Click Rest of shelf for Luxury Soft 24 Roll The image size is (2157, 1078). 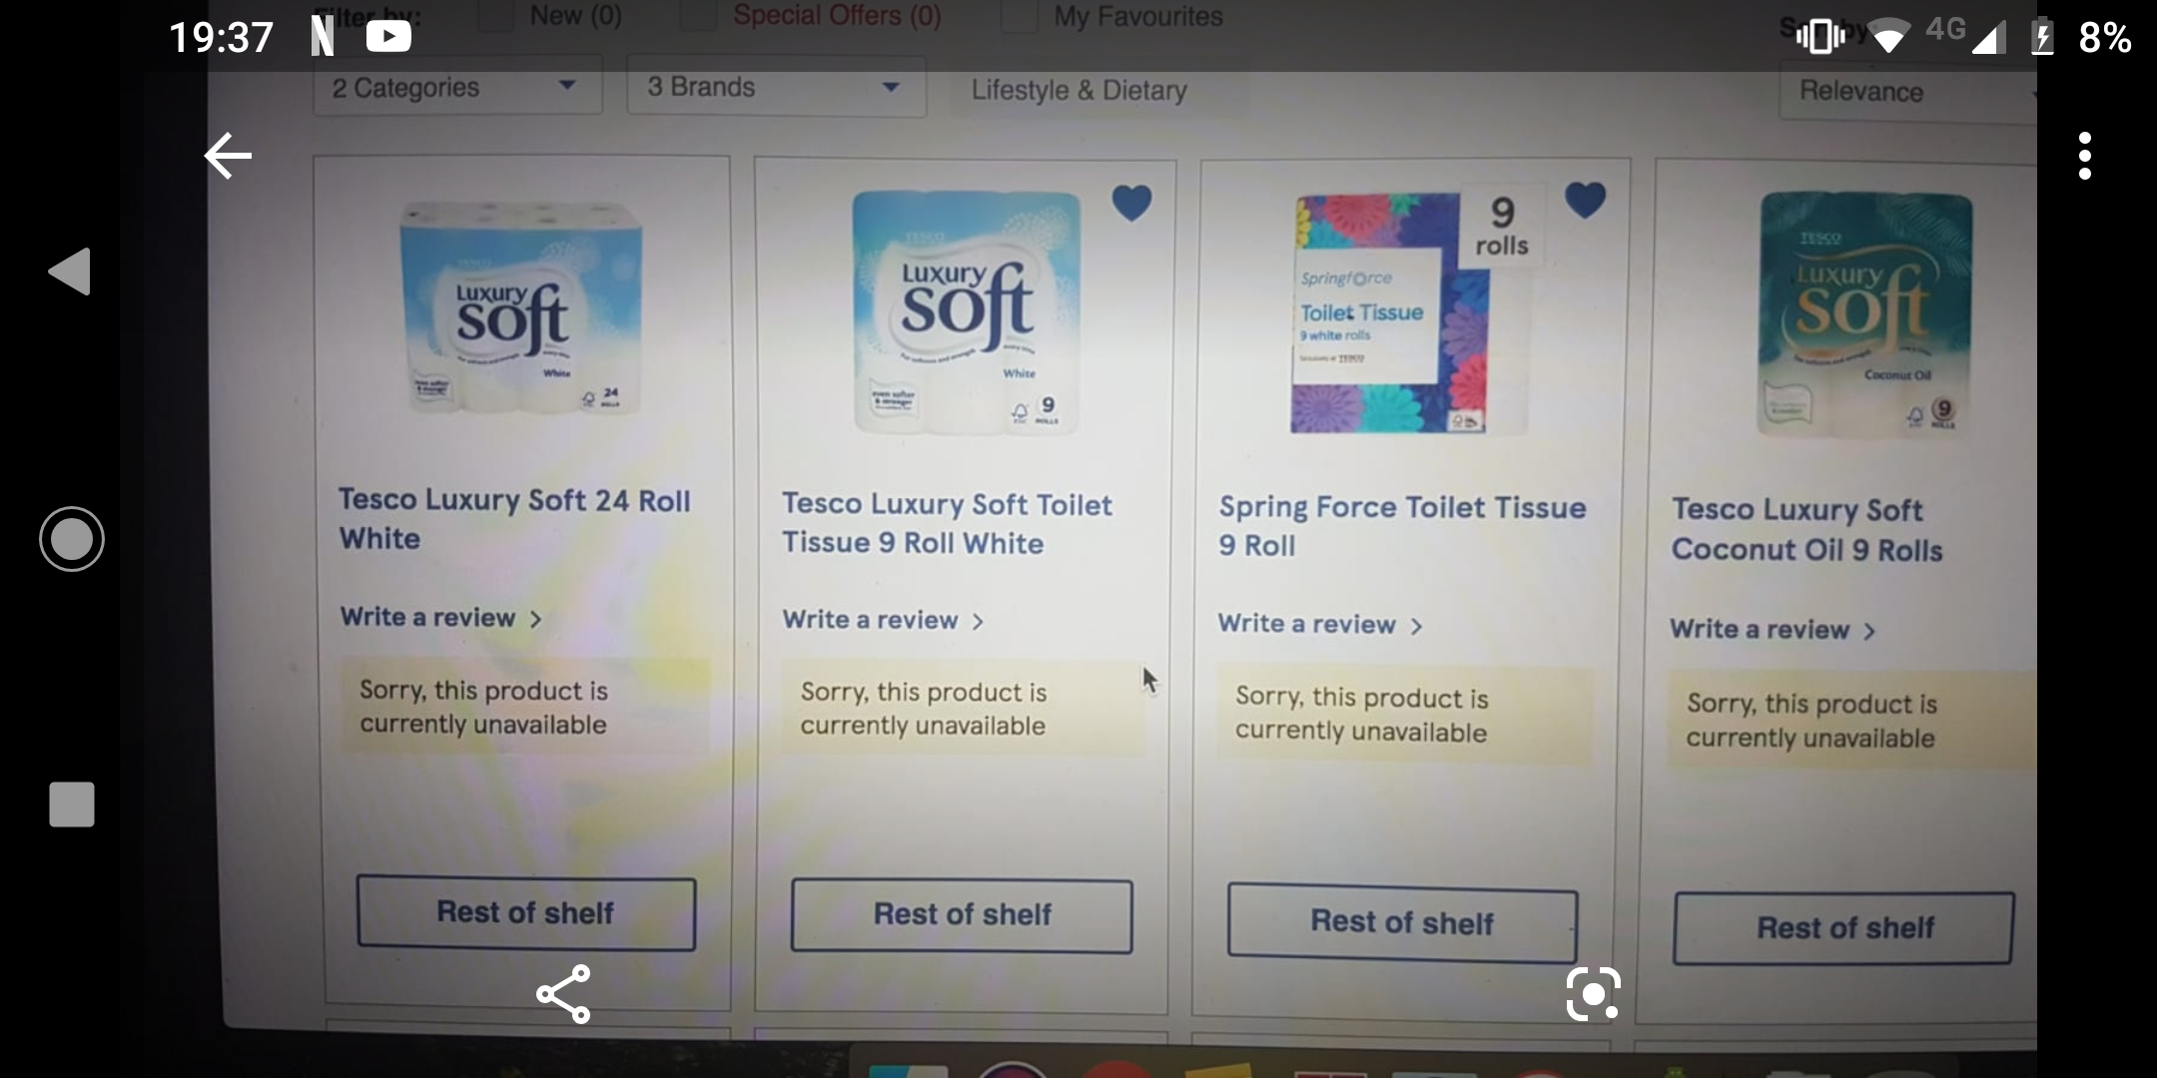[525, 913]
